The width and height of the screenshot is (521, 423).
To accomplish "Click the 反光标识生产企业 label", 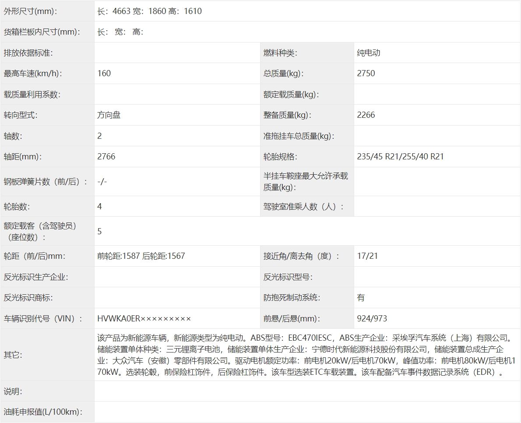I will 36,277.
